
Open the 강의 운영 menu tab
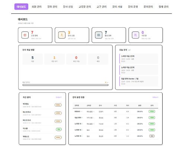point(133,7)
